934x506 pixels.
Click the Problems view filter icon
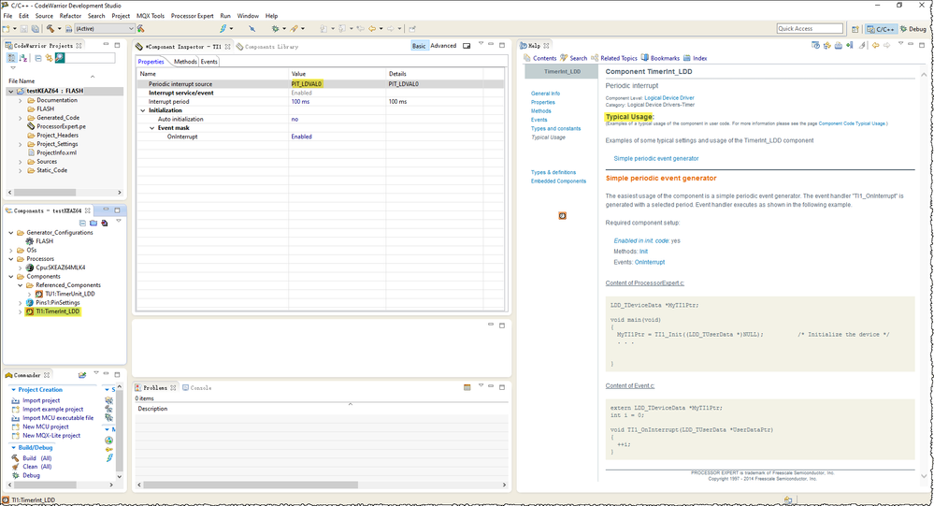(467, 387)
